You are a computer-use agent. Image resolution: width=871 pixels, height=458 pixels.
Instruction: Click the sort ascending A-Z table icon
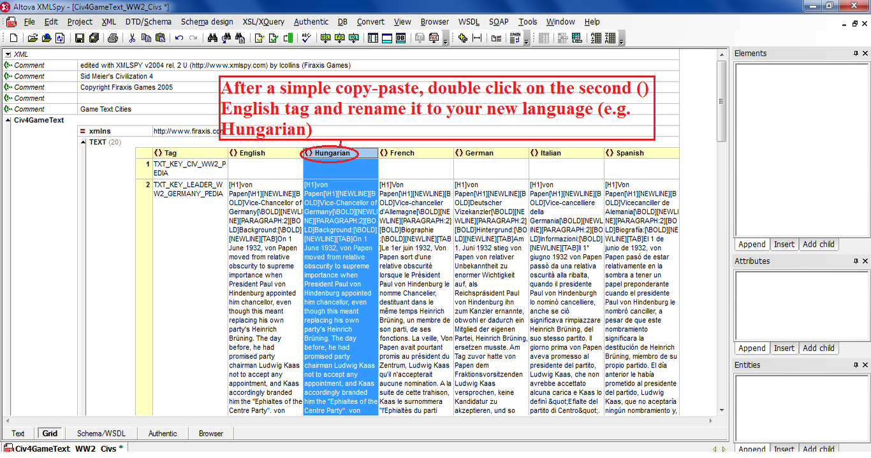pyautogui.click(x=596, y=38)
